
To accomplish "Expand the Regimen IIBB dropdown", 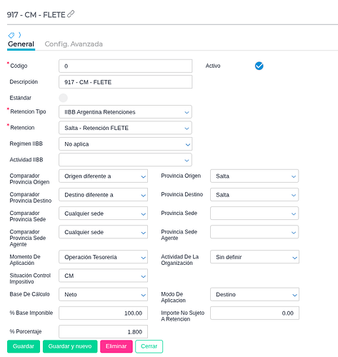I will [125, 144].
